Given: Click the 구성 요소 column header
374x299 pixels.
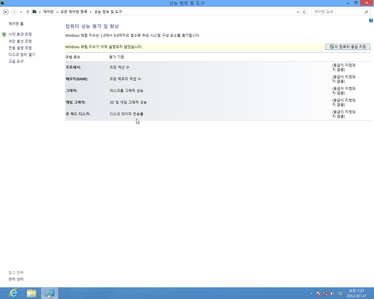Looking at the screenshot, I should (x=73, y=57).
